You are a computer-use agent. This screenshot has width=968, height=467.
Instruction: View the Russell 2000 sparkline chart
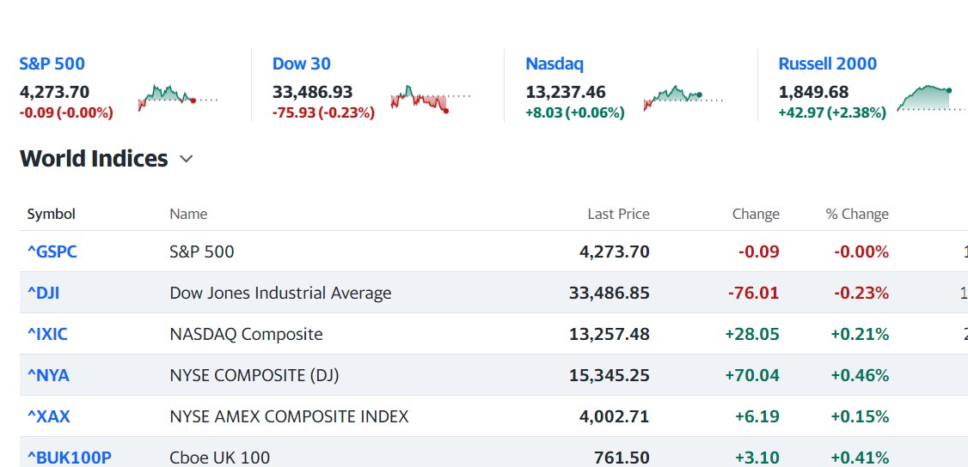tap(932, 99)
